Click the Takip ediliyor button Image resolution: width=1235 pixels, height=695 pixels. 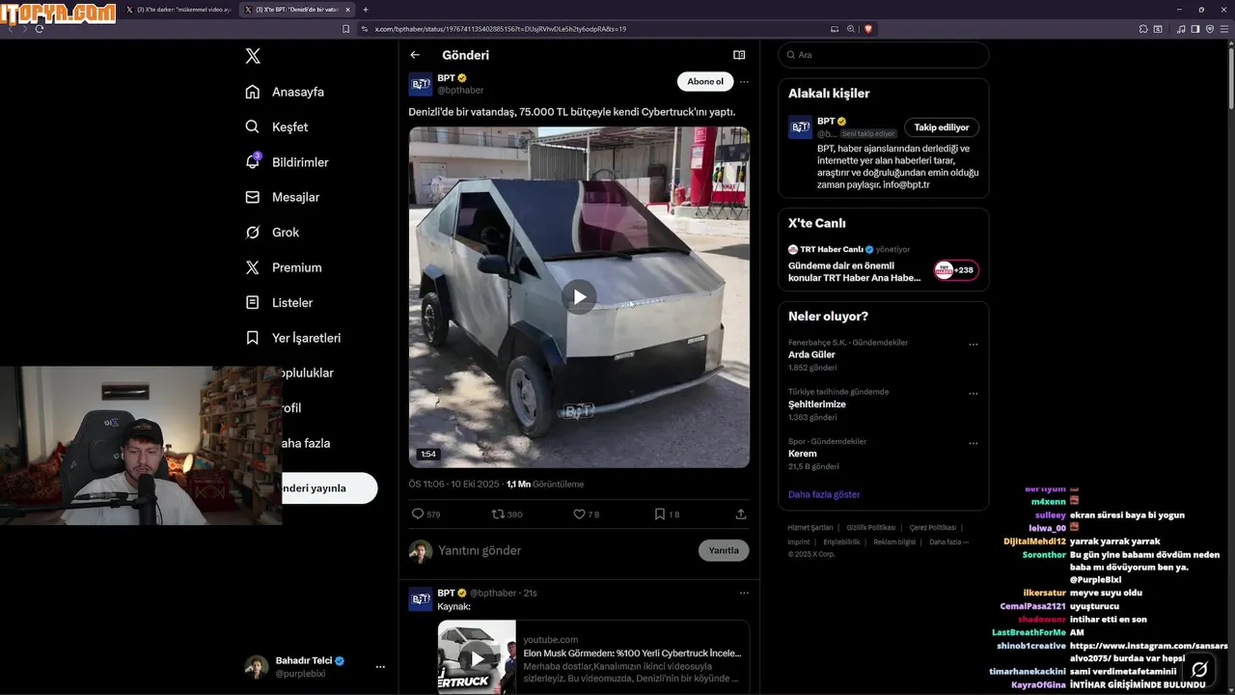click(x=942, y=127)
